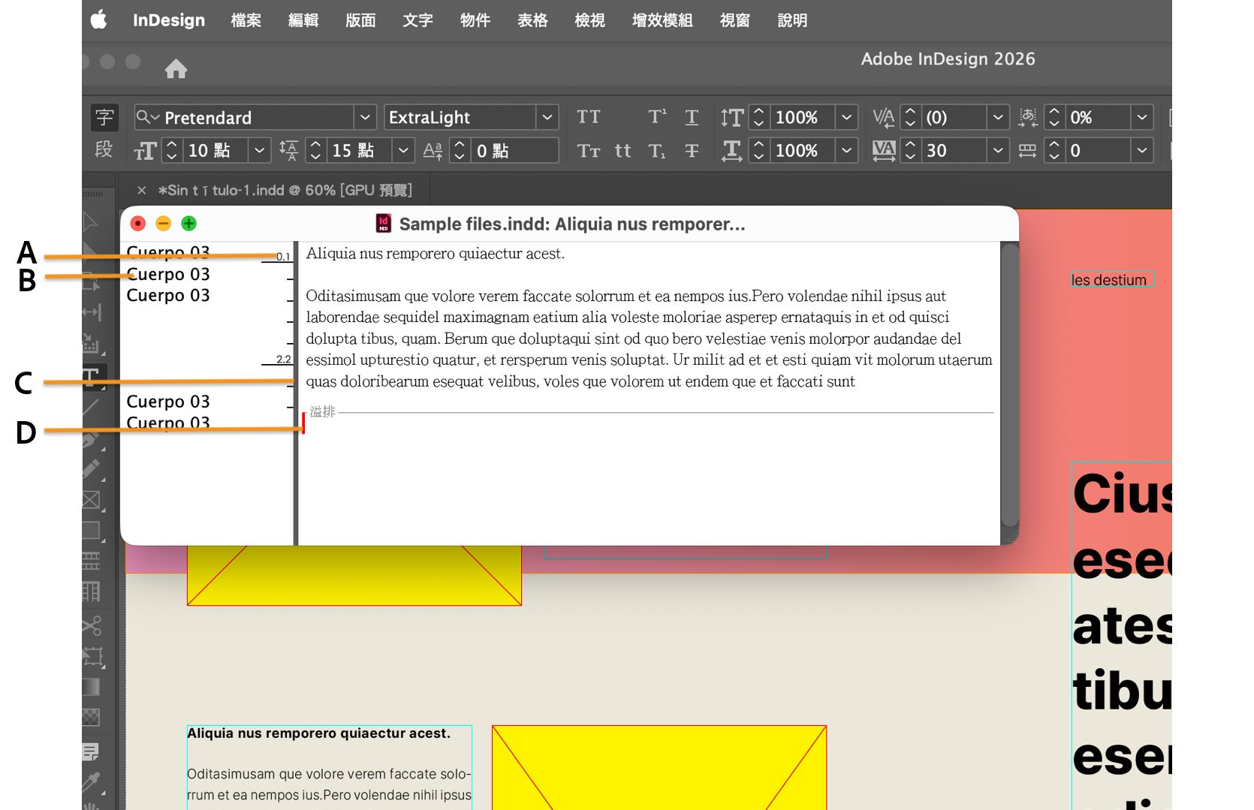The image size is (1254, 810).
Task: Step the tracking value arrows
Action: (x=910, y=151)
